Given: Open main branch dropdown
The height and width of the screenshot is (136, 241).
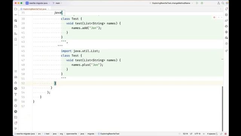Looking at the screenshot, I should click(x=58, y=3).
